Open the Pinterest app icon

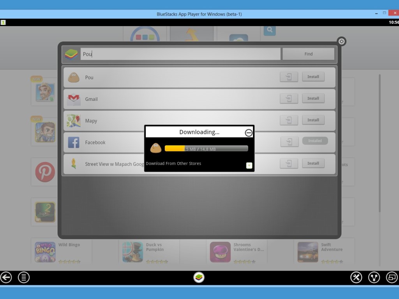[45, 172]
